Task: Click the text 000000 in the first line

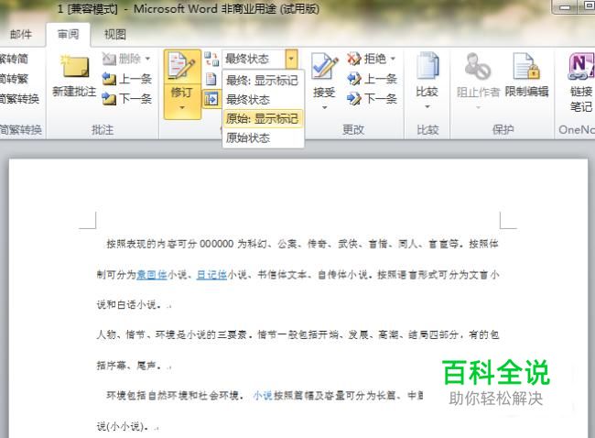Action: [x=216, y=244]
